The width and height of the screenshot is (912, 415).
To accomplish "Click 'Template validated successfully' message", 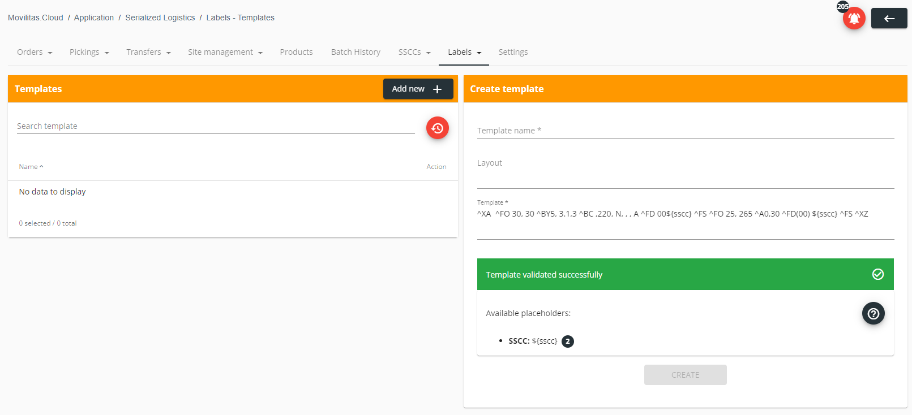I will tap(544, 275).
